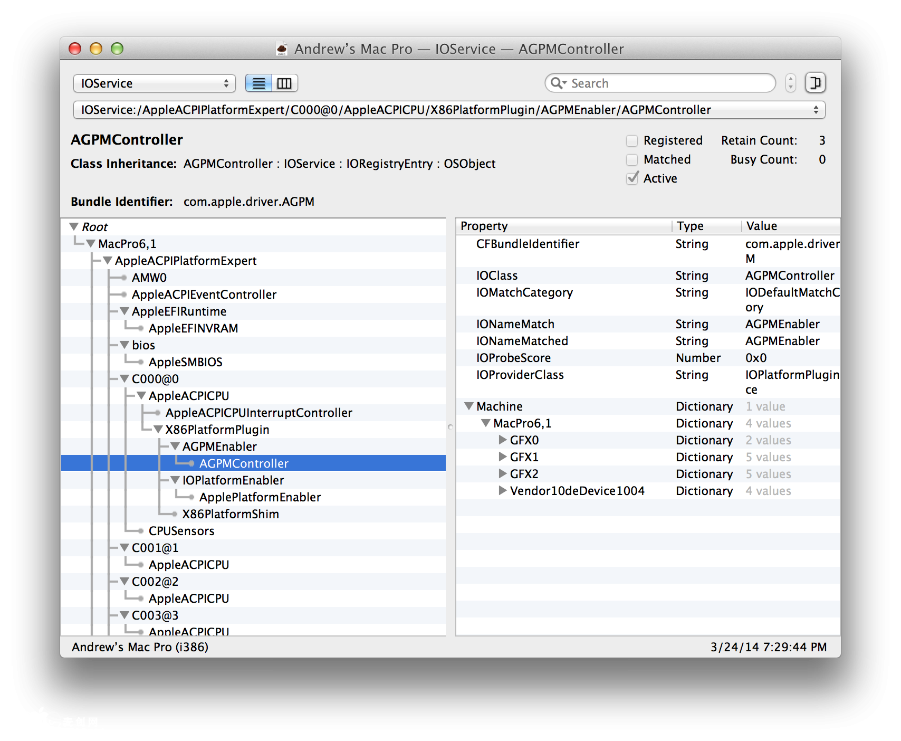Toggle the Matched checkbox
The width and height of the screenshot is (901, 741).
pyautogui.click(x=632, y=160)
